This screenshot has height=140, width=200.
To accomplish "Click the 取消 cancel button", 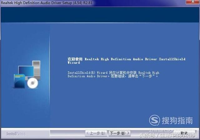I will 184,133.
